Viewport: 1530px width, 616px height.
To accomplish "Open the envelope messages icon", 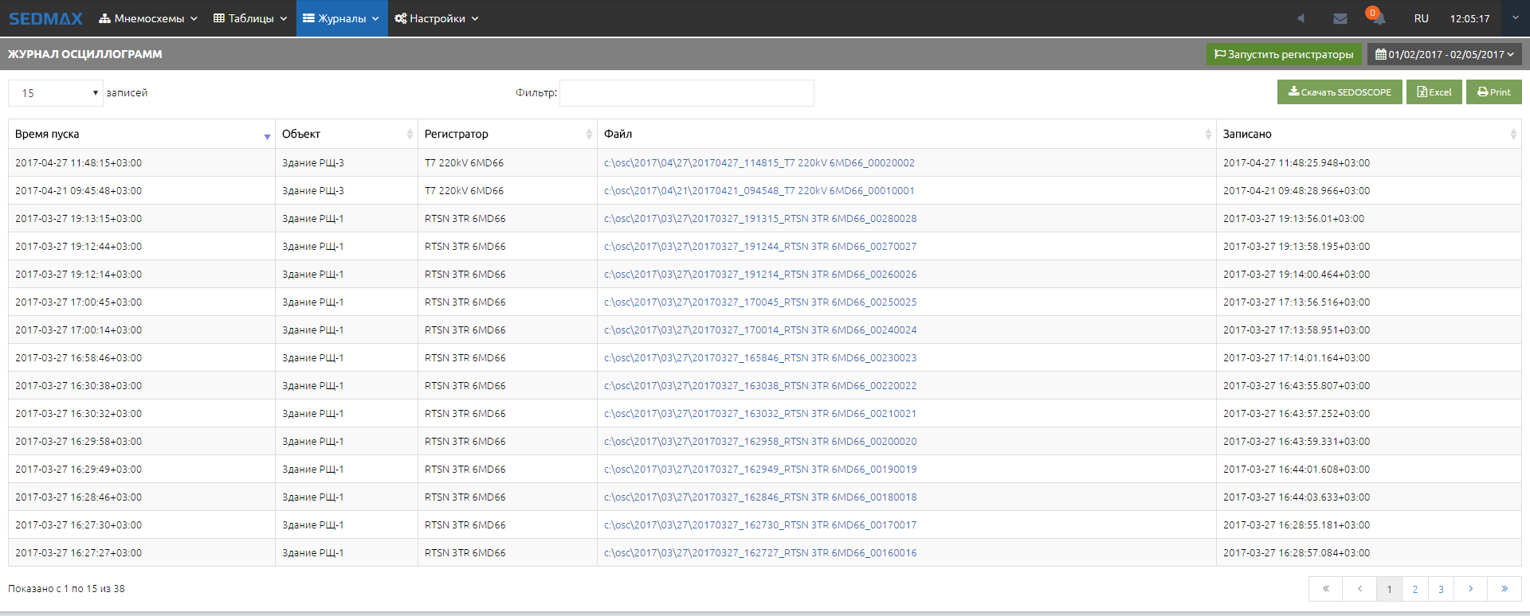I will (1340, 18).
